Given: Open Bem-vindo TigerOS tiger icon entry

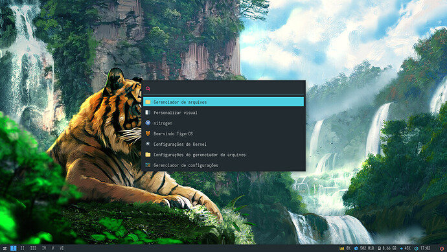Looking at the screenshot, I should tap(223, 133).
